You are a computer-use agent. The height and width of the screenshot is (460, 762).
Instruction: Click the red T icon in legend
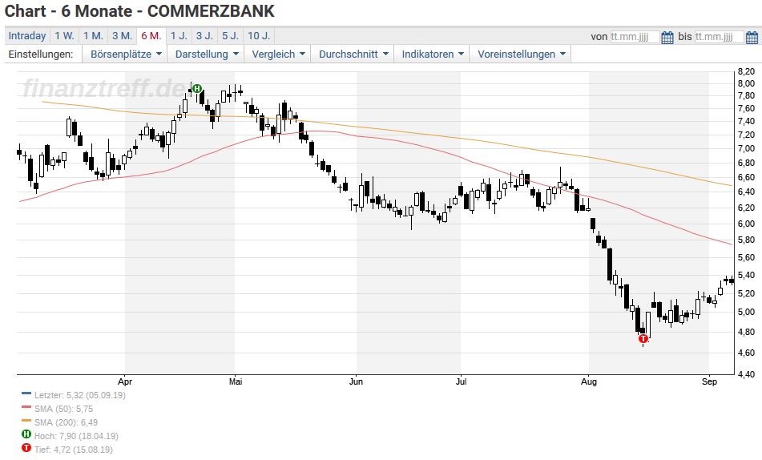pos(26,448)
